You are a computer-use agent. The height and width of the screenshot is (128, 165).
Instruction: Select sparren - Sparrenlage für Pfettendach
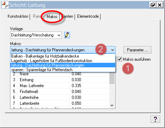pyautogui.click(x=63, y=70)
